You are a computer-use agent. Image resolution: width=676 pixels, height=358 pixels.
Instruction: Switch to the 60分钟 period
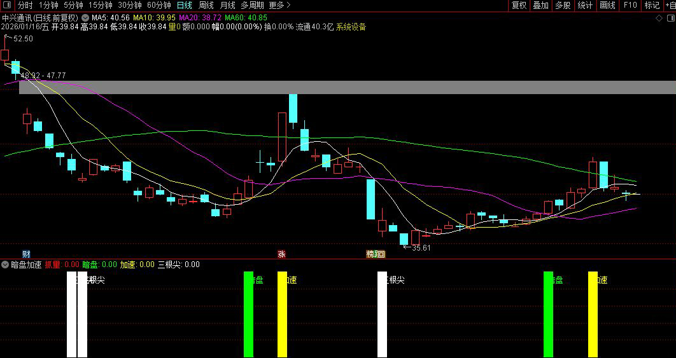pyautogui.click(x=159, y=5)
